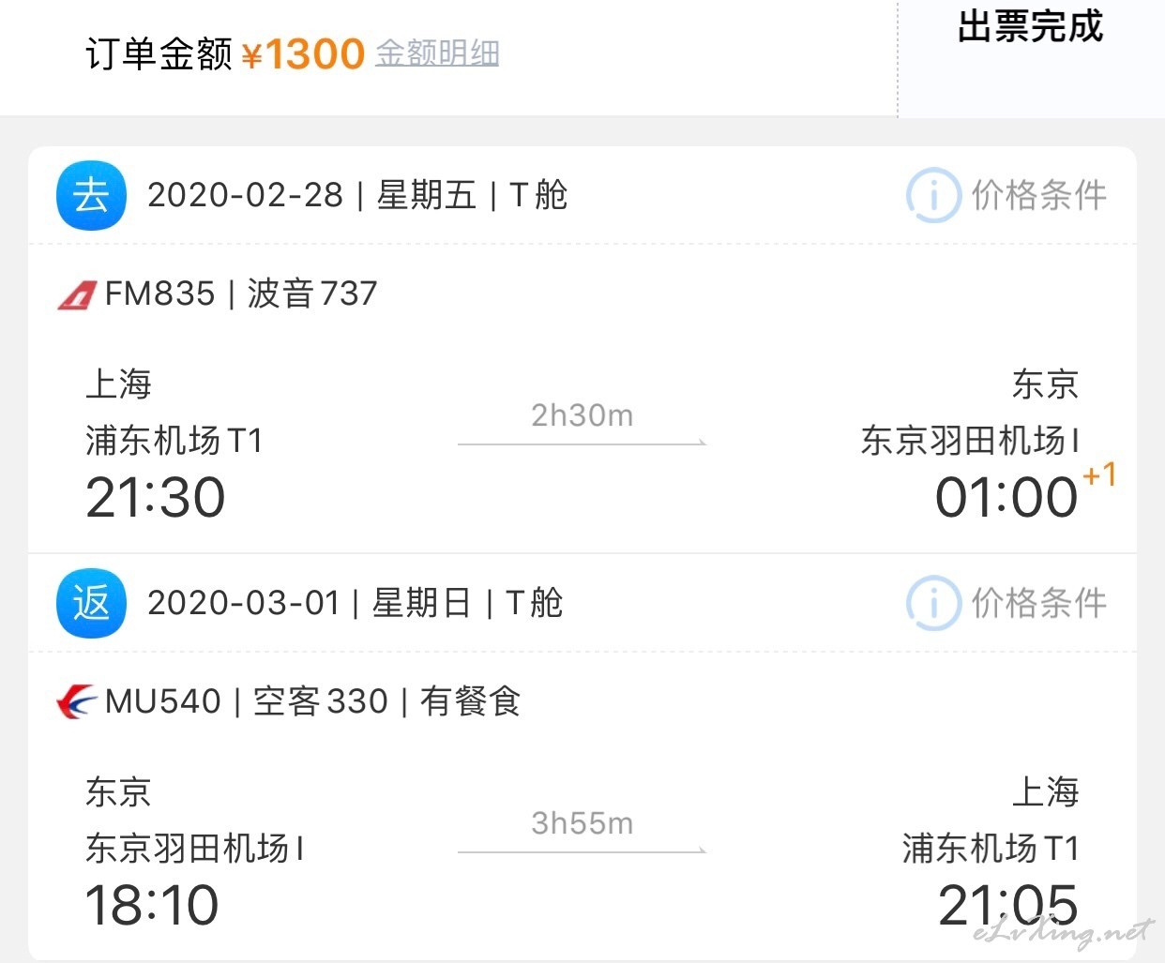The width and height of the screenshot is (1165, 963).
Task: Tap the blue 去 outbound badge icon
Action: tap(91, 196)
